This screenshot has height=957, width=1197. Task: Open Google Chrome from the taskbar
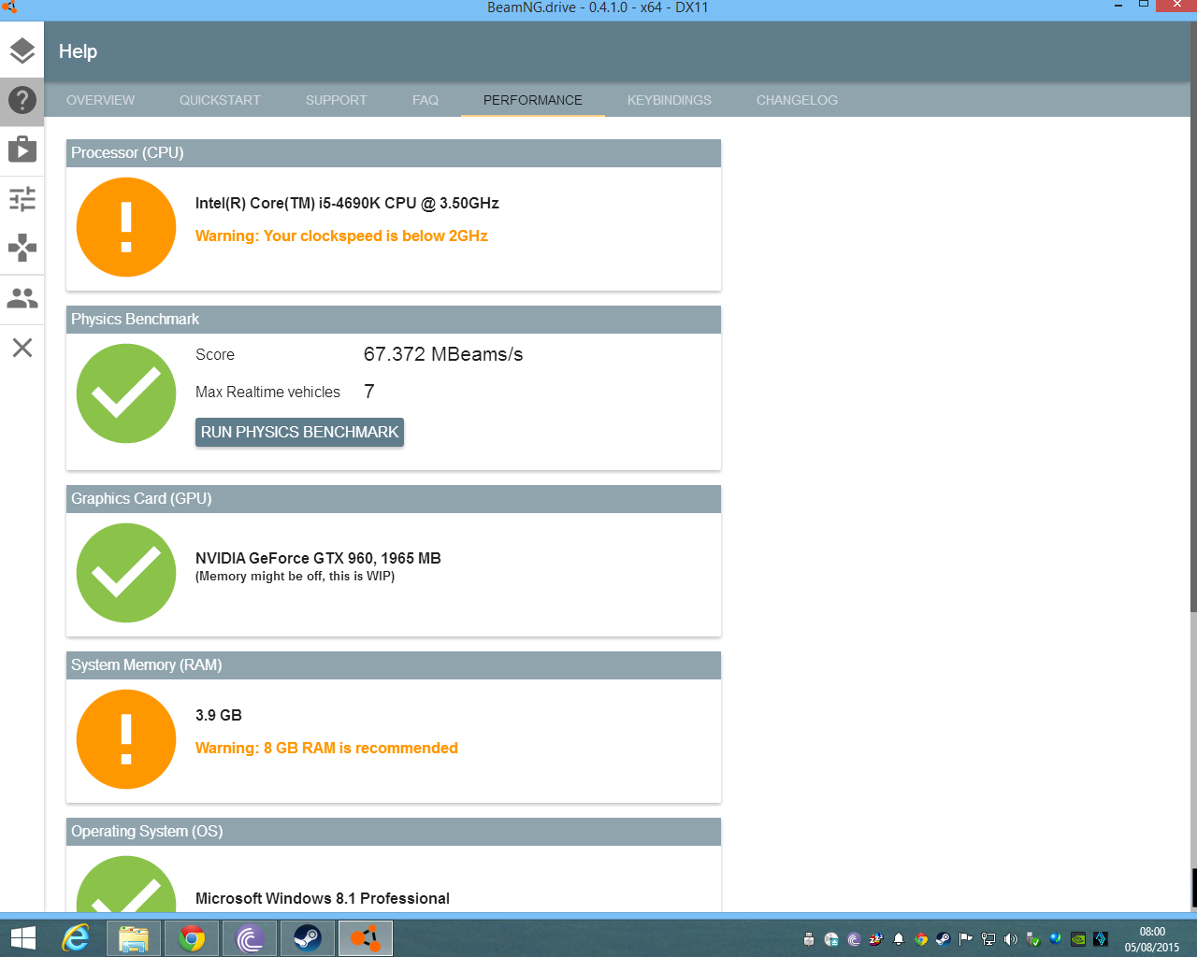click(x=192, y=938)
